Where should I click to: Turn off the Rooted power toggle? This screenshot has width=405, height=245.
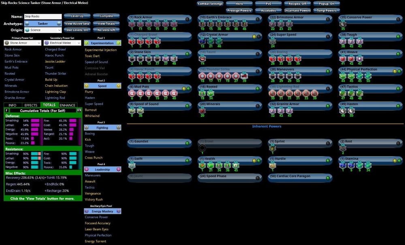coord(258,87)
